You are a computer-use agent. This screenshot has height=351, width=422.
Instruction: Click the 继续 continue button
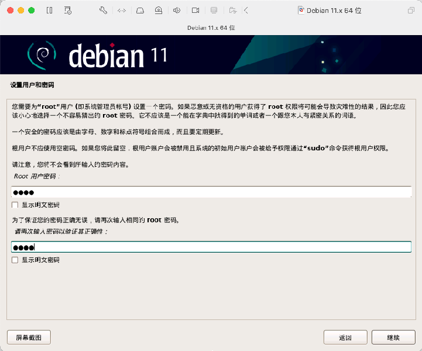(x=393, y=338)
